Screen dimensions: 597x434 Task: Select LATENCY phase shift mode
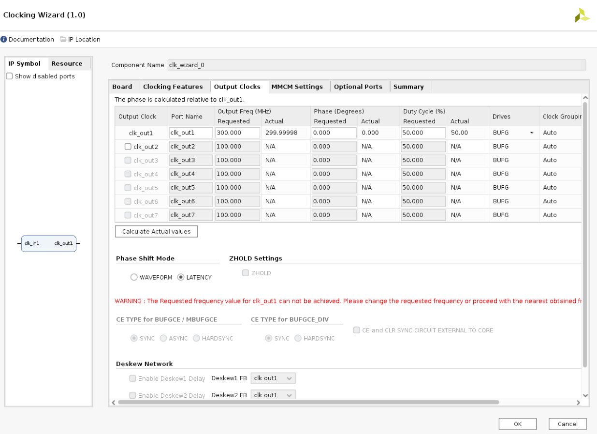pyautogui.click(x=181, y=277)
